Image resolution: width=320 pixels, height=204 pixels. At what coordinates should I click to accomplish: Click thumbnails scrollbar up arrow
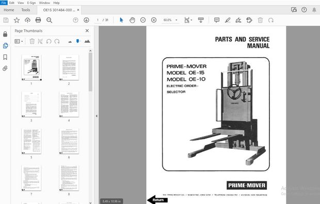90,51
